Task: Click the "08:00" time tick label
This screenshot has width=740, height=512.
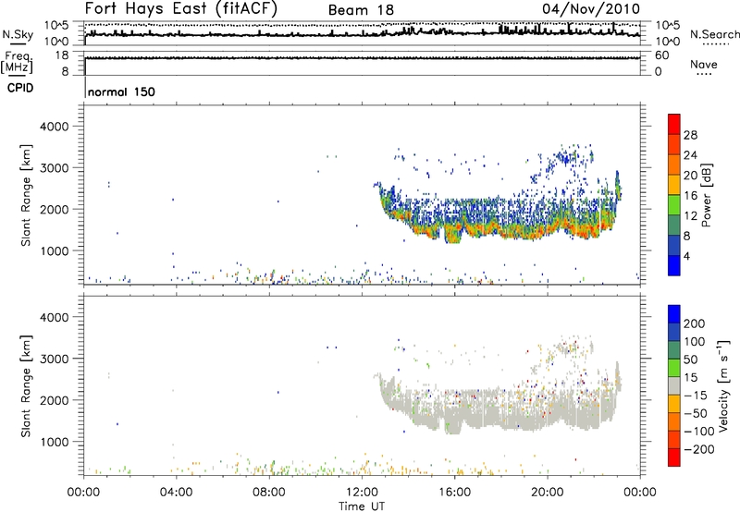Action: click(x=268, y=493)
